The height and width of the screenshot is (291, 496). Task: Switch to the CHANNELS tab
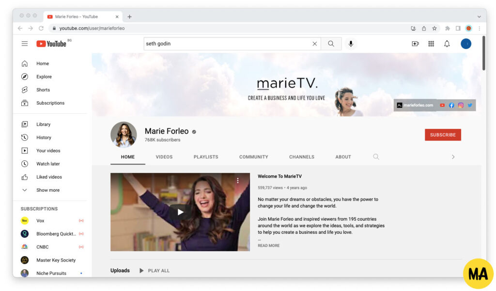click(301, 157)
